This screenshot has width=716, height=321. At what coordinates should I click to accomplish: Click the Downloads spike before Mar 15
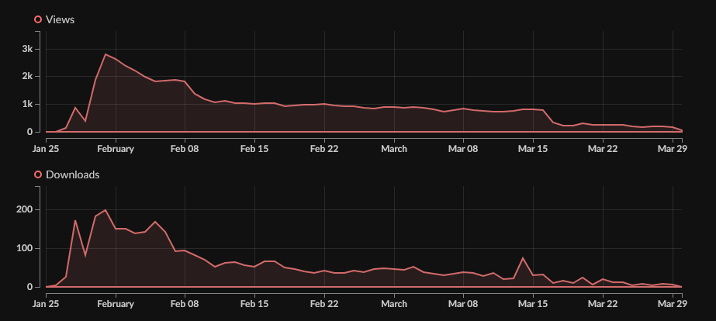point(523,258)
